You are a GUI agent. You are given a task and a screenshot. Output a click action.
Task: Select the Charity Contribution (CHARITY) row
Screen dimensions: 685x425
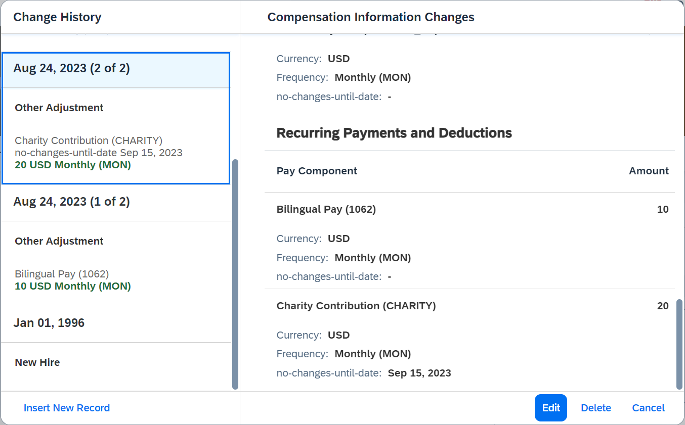pos(469,339)
